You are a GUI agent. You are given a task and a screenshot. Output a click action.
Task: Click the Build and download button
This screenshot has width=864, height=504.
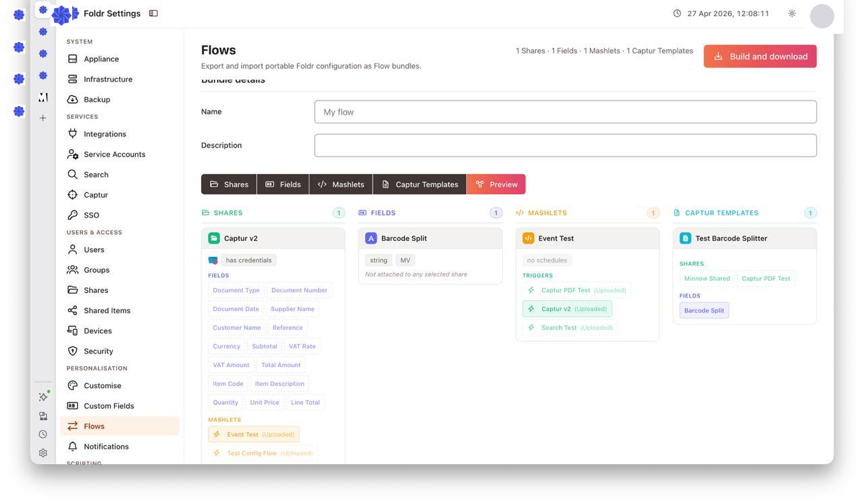[x=760, y=56]
